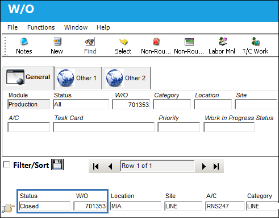279x218 pixels.
Task: Select the LINE site result cell
Action: pos(183,206)
